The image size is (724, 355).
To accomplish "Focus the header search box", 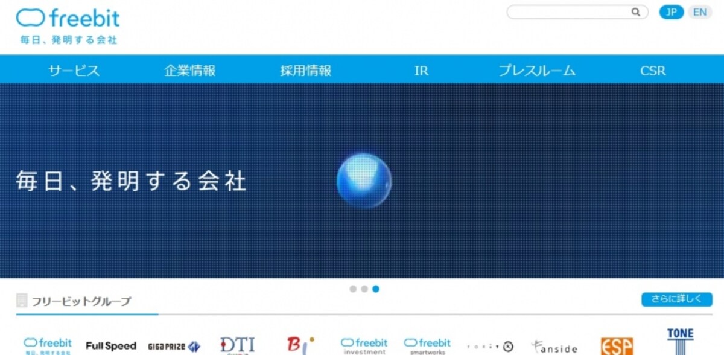I will [577, 12].
